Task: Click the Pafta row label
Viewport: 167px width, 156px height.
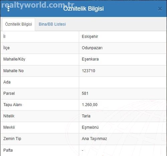Action: click(x=8, y=150)
